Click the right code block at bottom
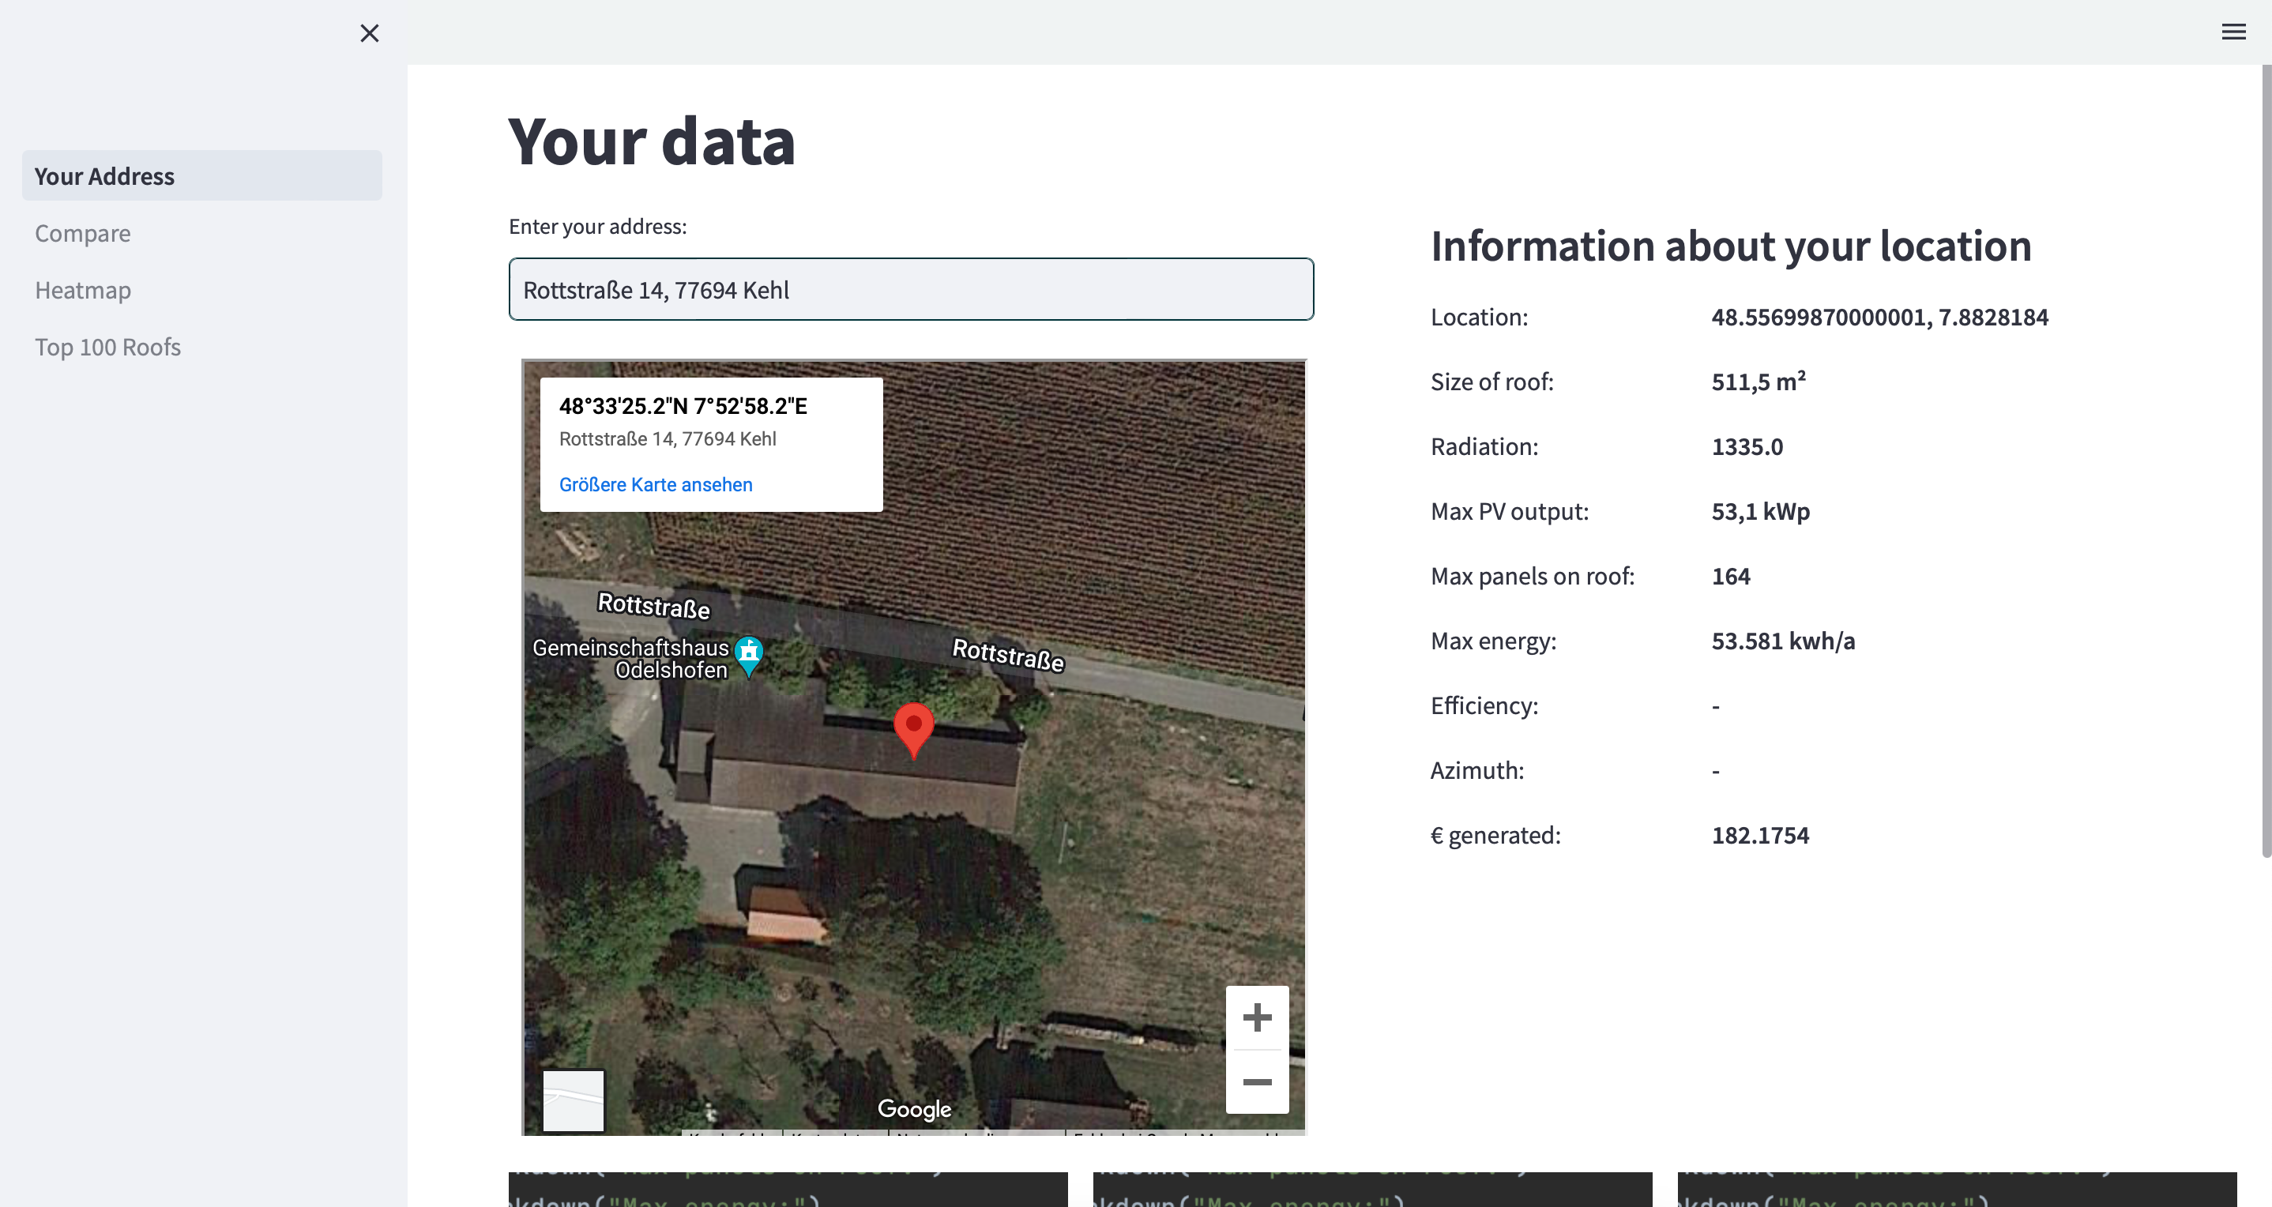 tap(1956, 1189)
